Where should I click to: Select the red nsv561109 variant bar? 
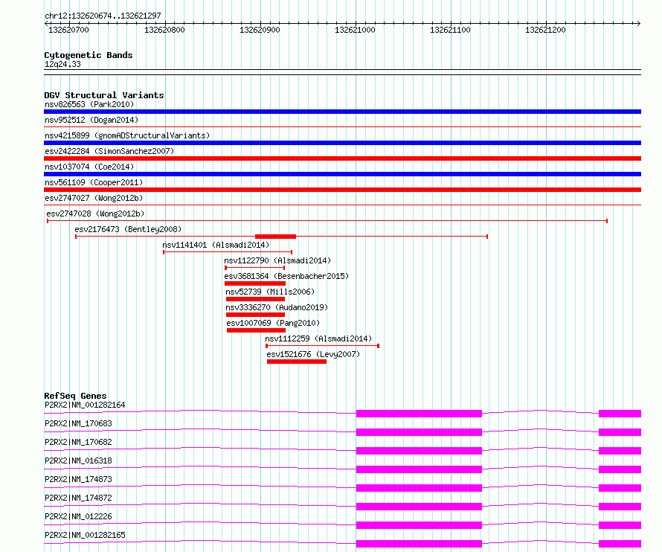342,190
